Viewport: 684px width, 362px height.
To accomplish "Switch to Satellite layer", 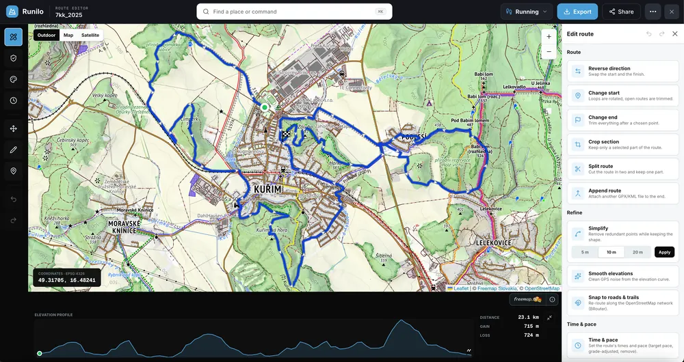I will click(x=90, y=36).
